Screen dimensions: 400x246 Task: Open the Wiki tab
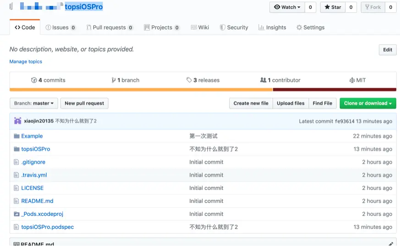click(200, 27)
